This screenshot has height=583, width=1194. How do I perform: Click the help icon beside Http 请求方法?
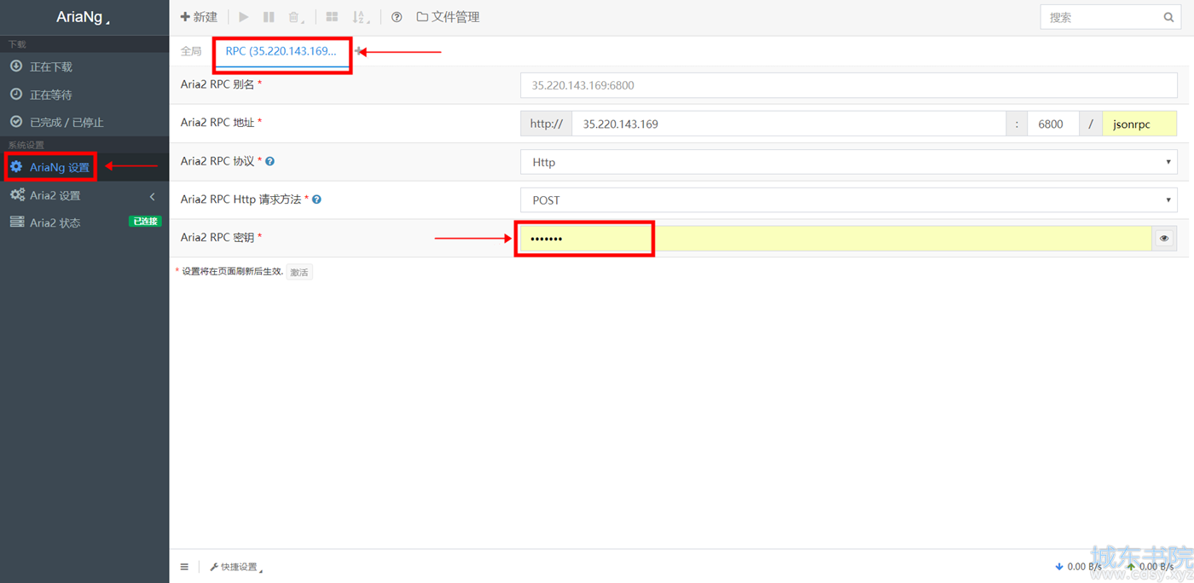[x=316, y=199]
